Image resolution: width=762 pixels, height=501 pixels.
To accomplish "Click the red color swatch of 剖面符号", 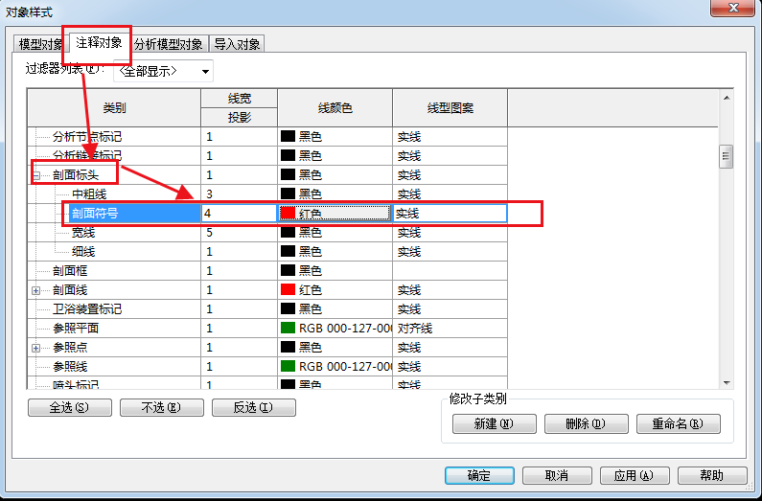I will (288, 213).
